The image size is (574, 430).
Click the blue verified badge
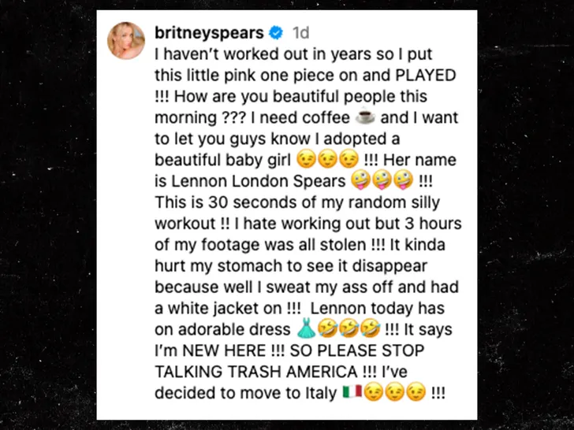[276, 33]
